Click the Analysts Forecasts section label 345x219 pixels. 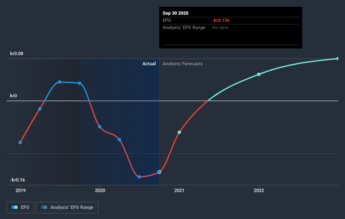[x=183, y=64]
